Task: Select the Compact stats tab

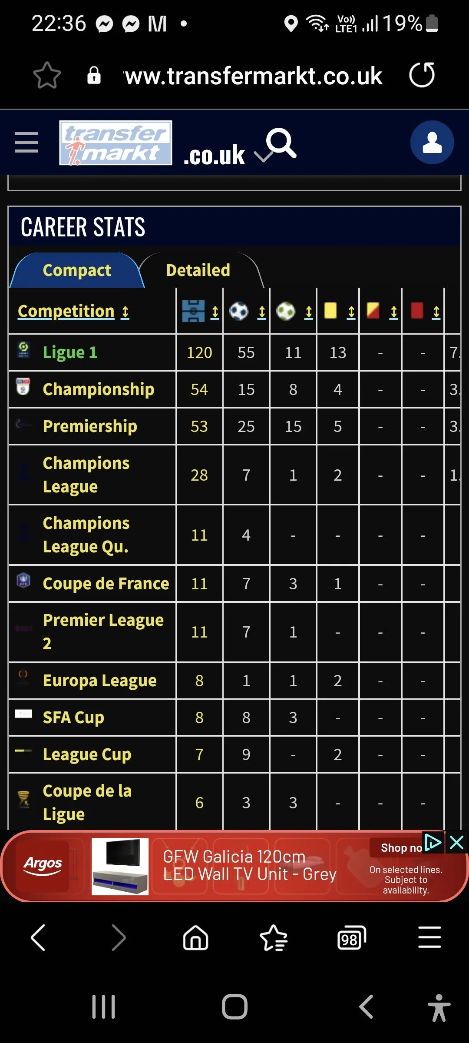Action: [x=77, y=270]
